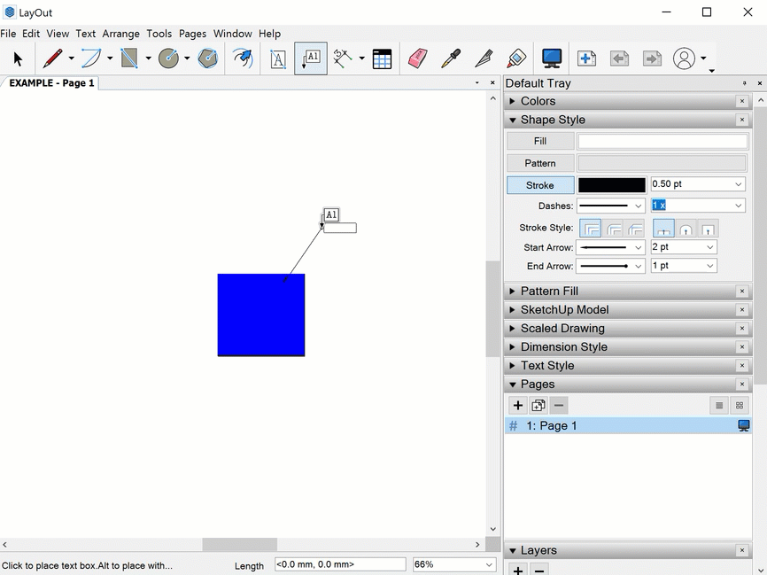Viewport: 767px width, 575px height.
Task: Start the presentation with the monitor icon
Action: point(551,58)
